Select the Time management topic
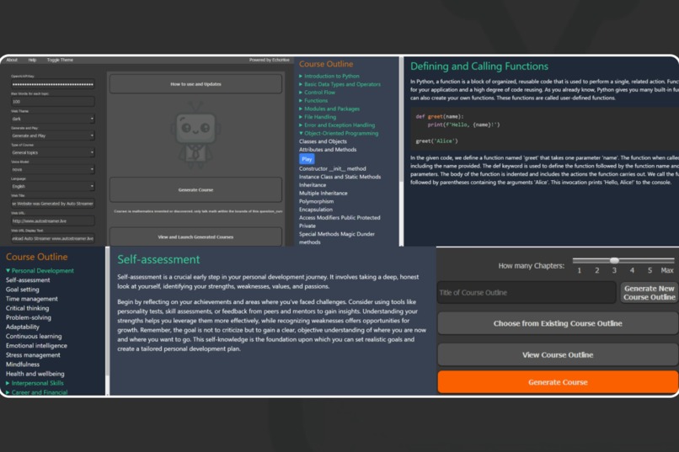The height and width of the screenshot is (452, 679). point(32,299)
